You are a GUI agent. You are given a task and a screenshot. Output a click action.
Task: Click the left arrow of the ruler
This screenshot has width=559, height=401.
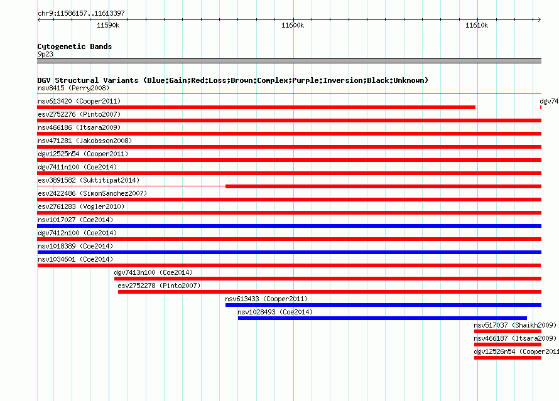[x=39, y=19]
